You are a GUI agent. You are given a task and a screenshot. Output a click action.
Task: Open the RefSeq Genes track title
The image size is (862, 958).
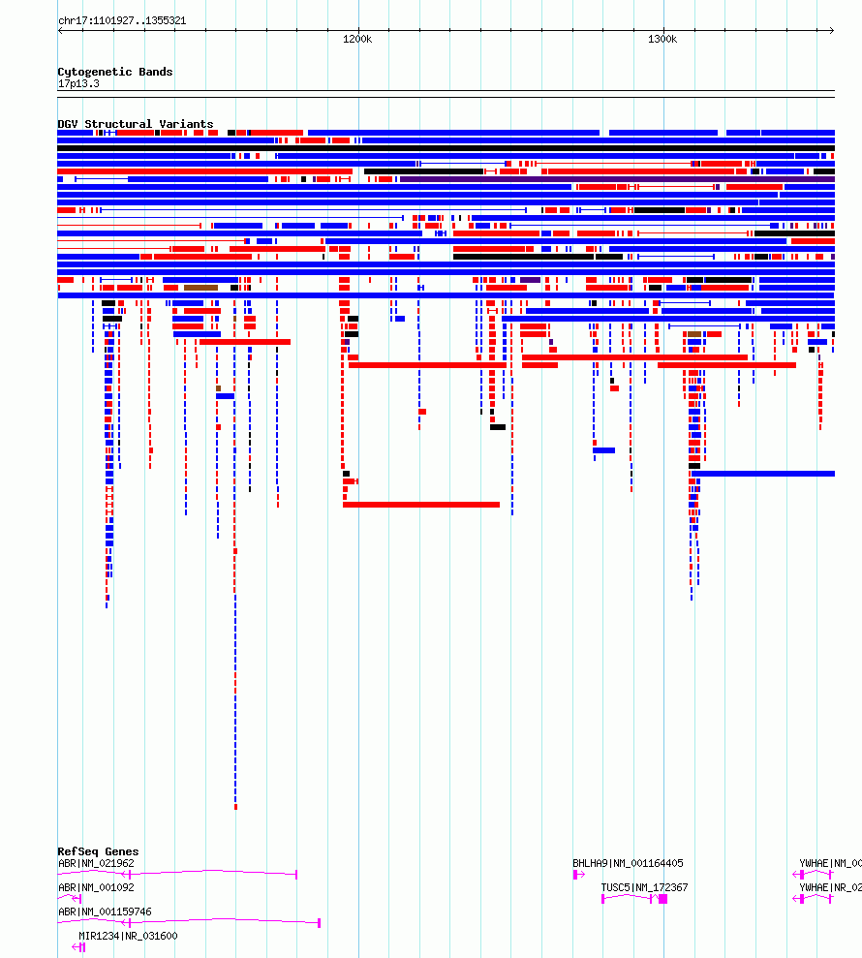coord(98,851)
